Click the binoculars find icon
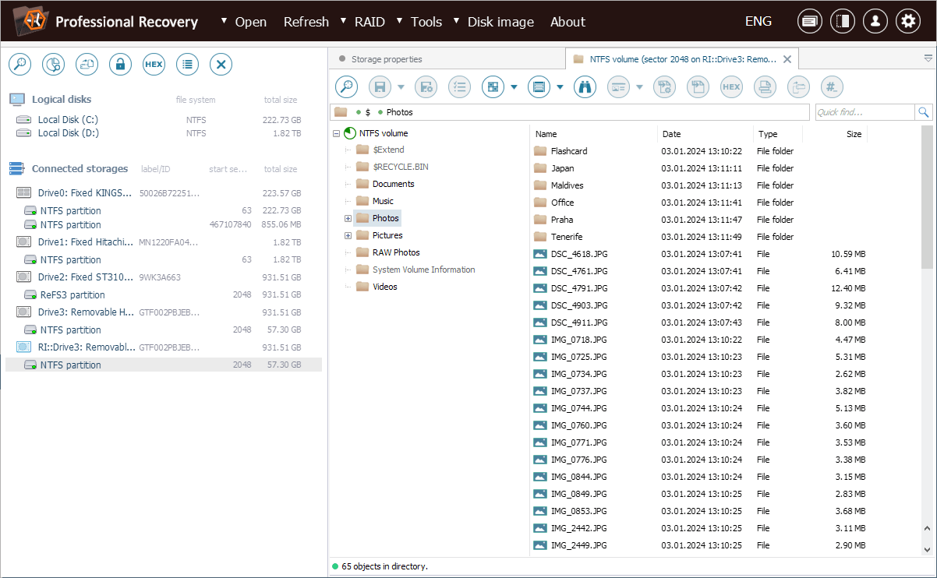This screenshot has width=937, height=578. point(585,87)
